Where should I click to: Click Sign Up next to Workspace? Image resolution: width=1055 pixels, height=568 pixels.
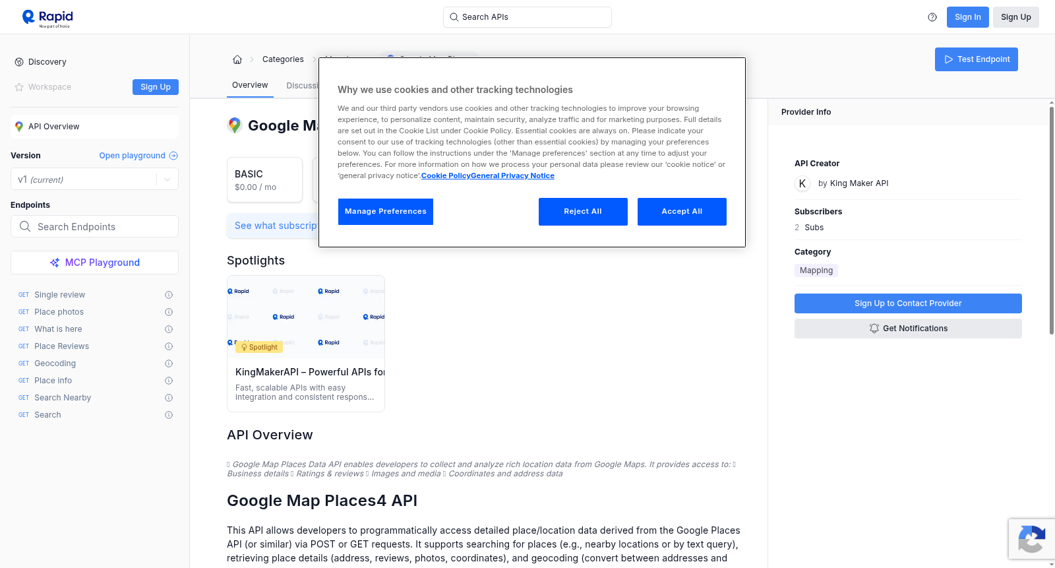[156, 87]
